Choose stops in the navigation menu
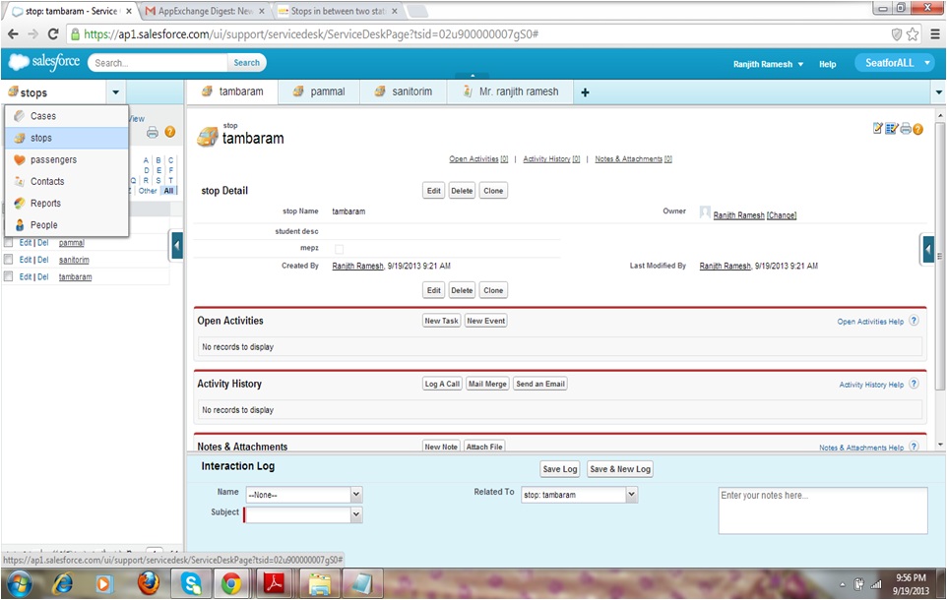 tap(67, 138)
